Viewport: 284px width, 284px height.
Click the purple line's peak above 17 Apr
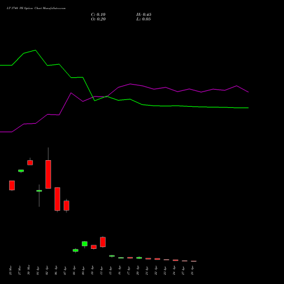[x=130, y=84]
